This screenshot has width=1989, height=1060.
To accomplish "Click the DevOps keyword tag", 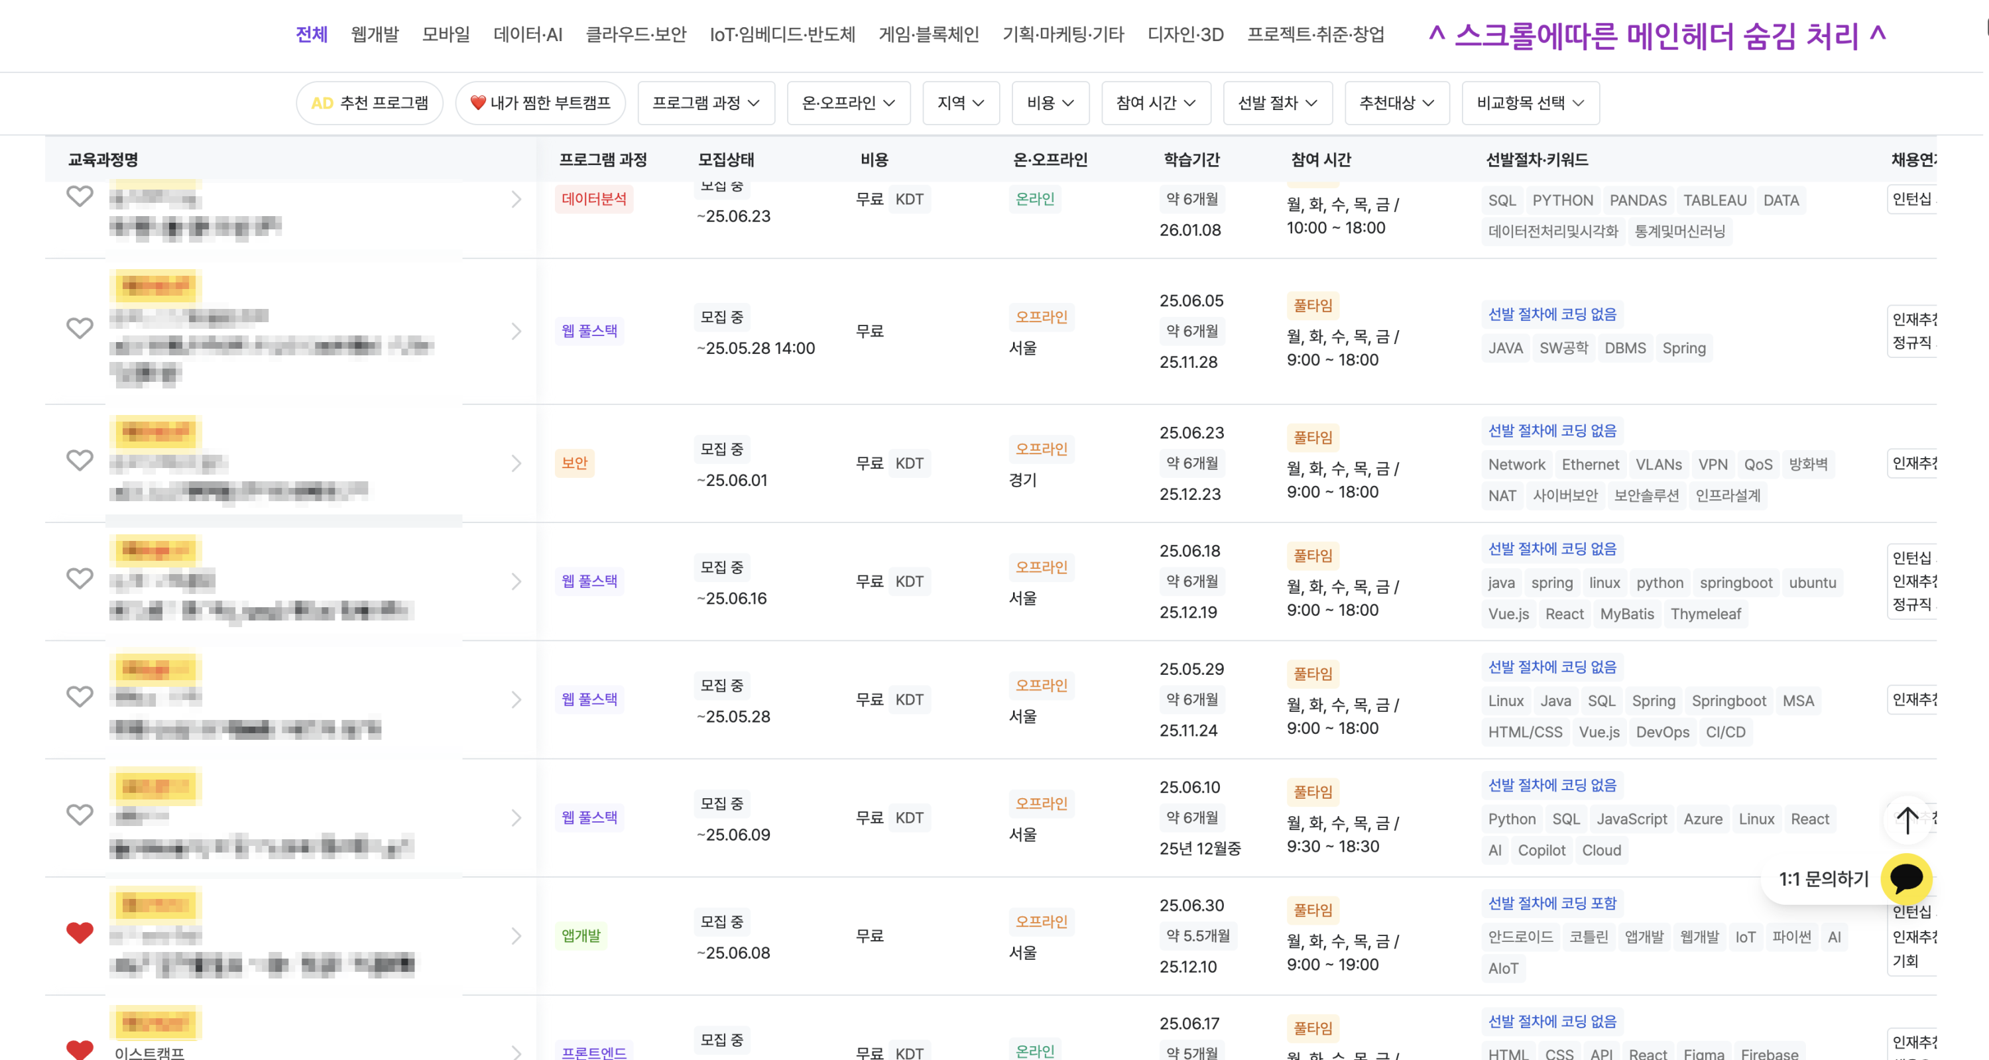I will (x=1662, y=732).
